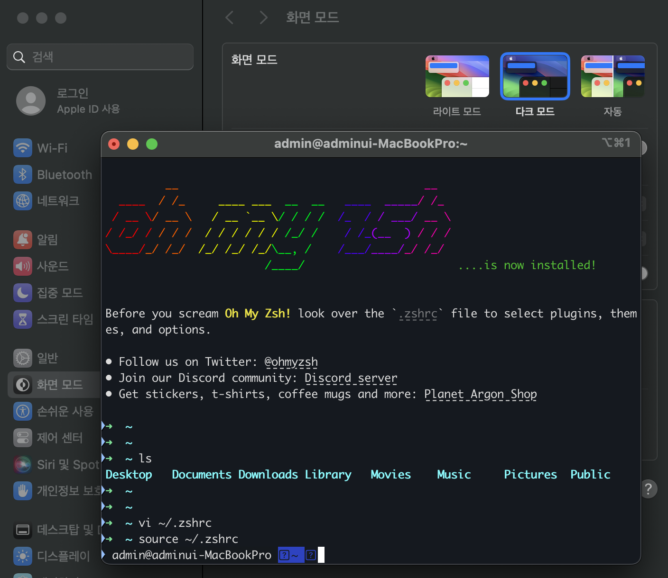Select 라이트 모드 appearance thumbnail
The height and width of the screenshot is (578, 668).
tap(457, 76)
